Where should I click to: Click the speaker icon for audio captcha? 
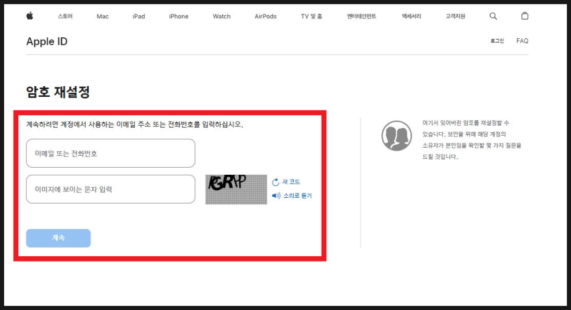[x=276, y=196]
